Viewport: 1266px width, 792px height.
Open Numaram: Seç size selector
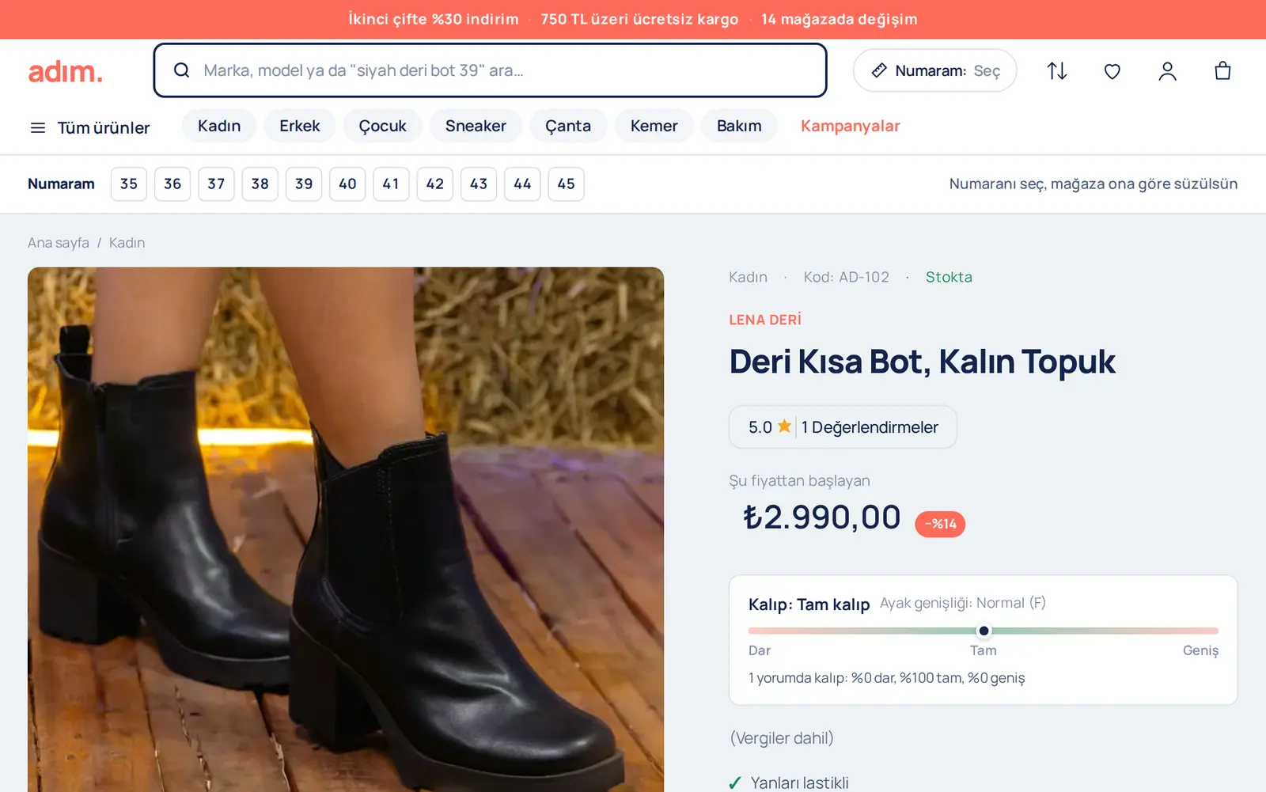tap(935, 70)
